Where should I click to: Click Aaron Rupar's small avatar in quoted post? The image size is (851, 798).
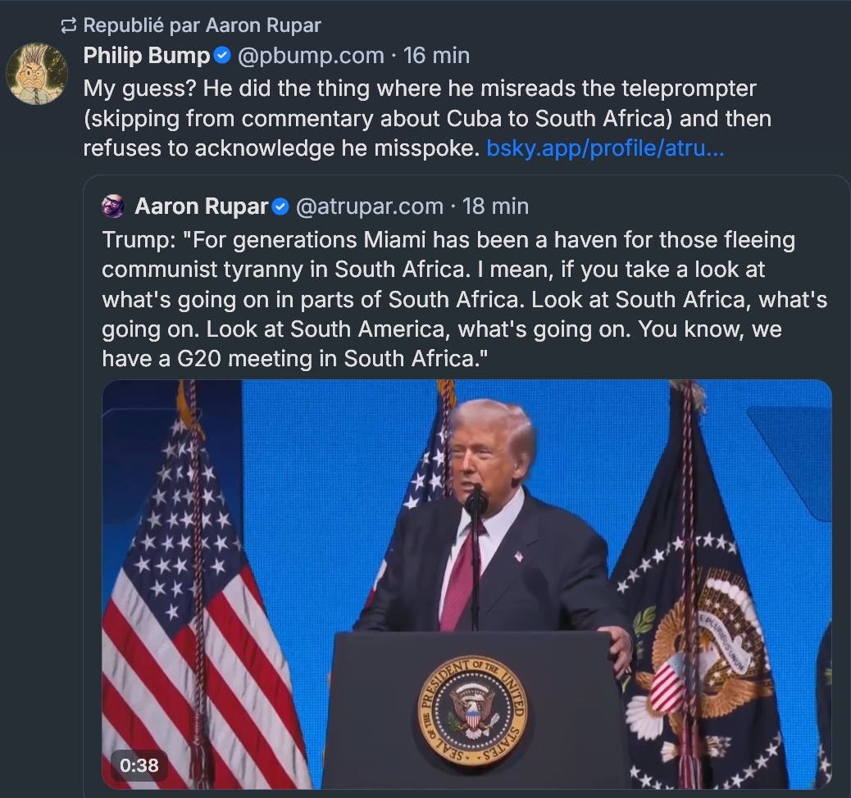[x=113, y=206]
